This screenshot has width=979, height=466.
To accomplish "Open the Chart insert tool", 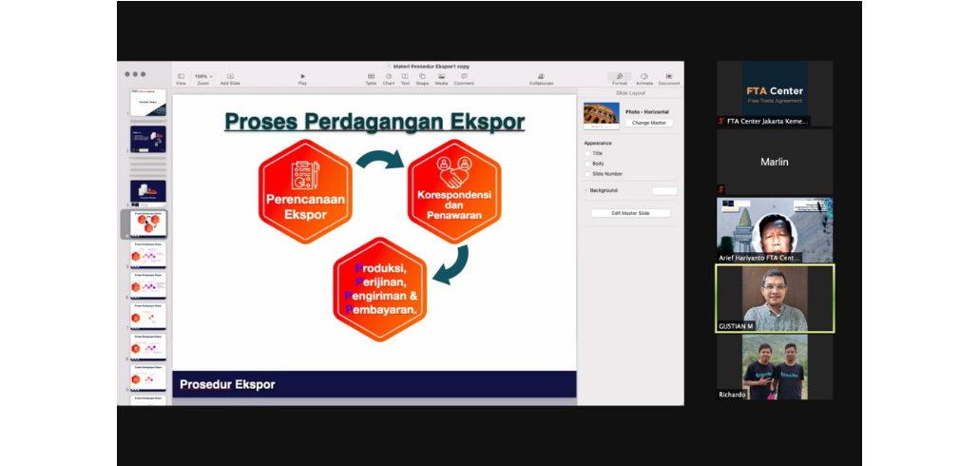I will [389, 77].
